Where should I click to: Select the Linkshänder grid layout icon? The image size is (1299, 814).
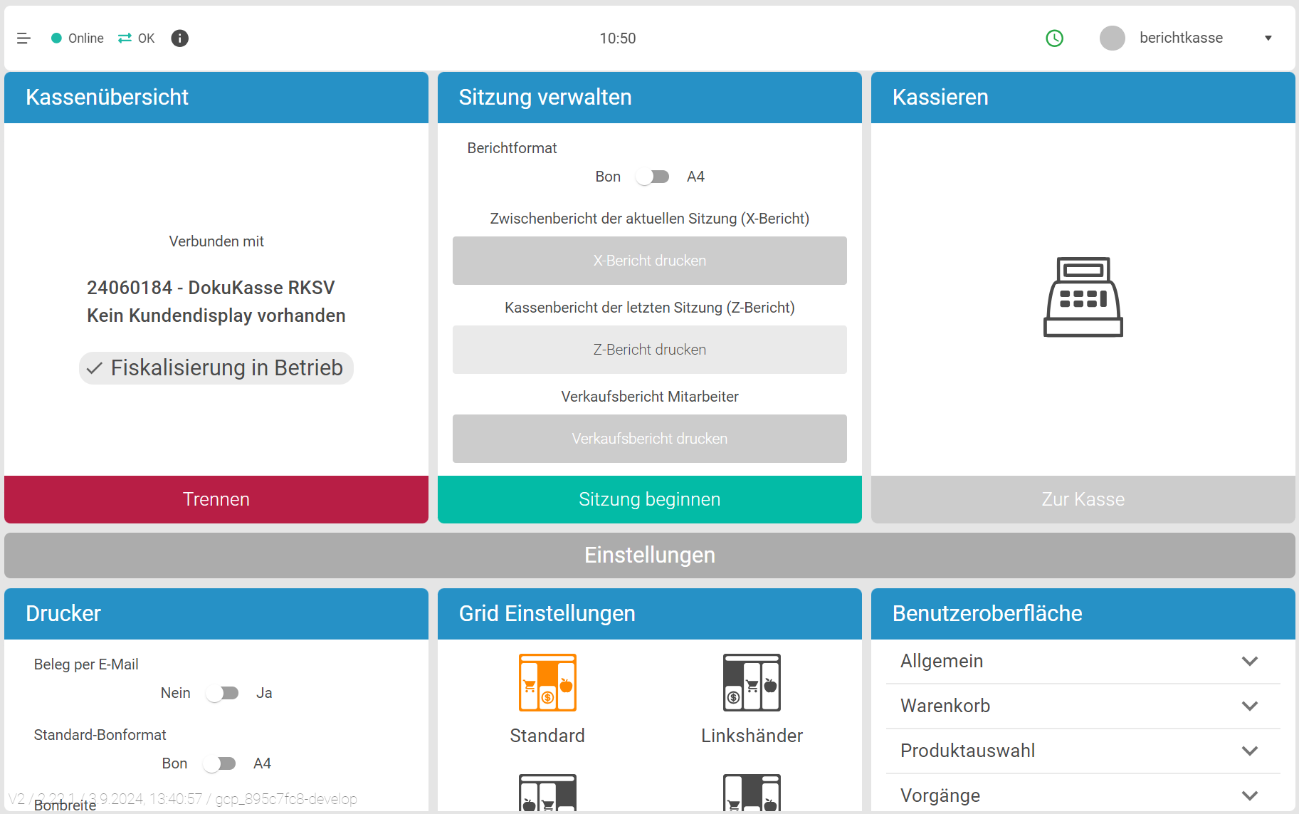[x=752, y=682]
